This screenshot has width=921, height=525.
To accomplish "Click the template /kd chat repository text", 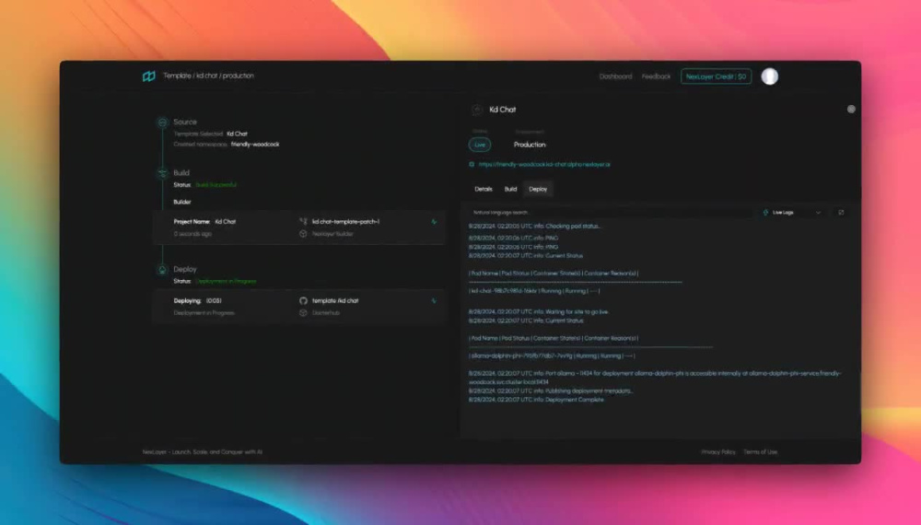I will 335,300.
